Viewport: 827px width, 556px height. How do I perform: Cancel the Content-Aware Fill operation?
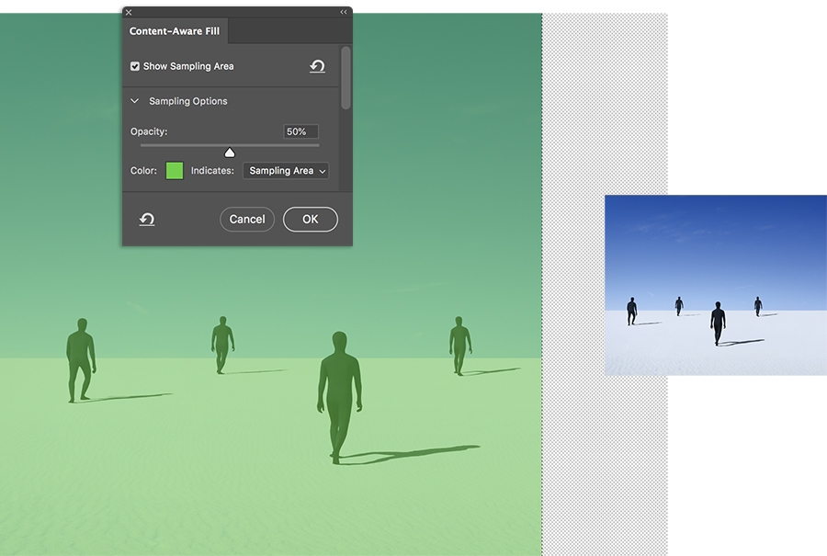(246, 219)
